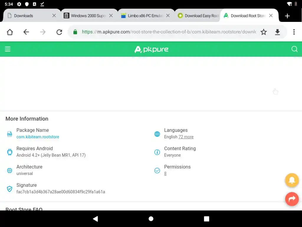Image resolution: width=302 pixels, height=227 pixels.
Task: Click the More Information heading
Action: click(27, 119)
